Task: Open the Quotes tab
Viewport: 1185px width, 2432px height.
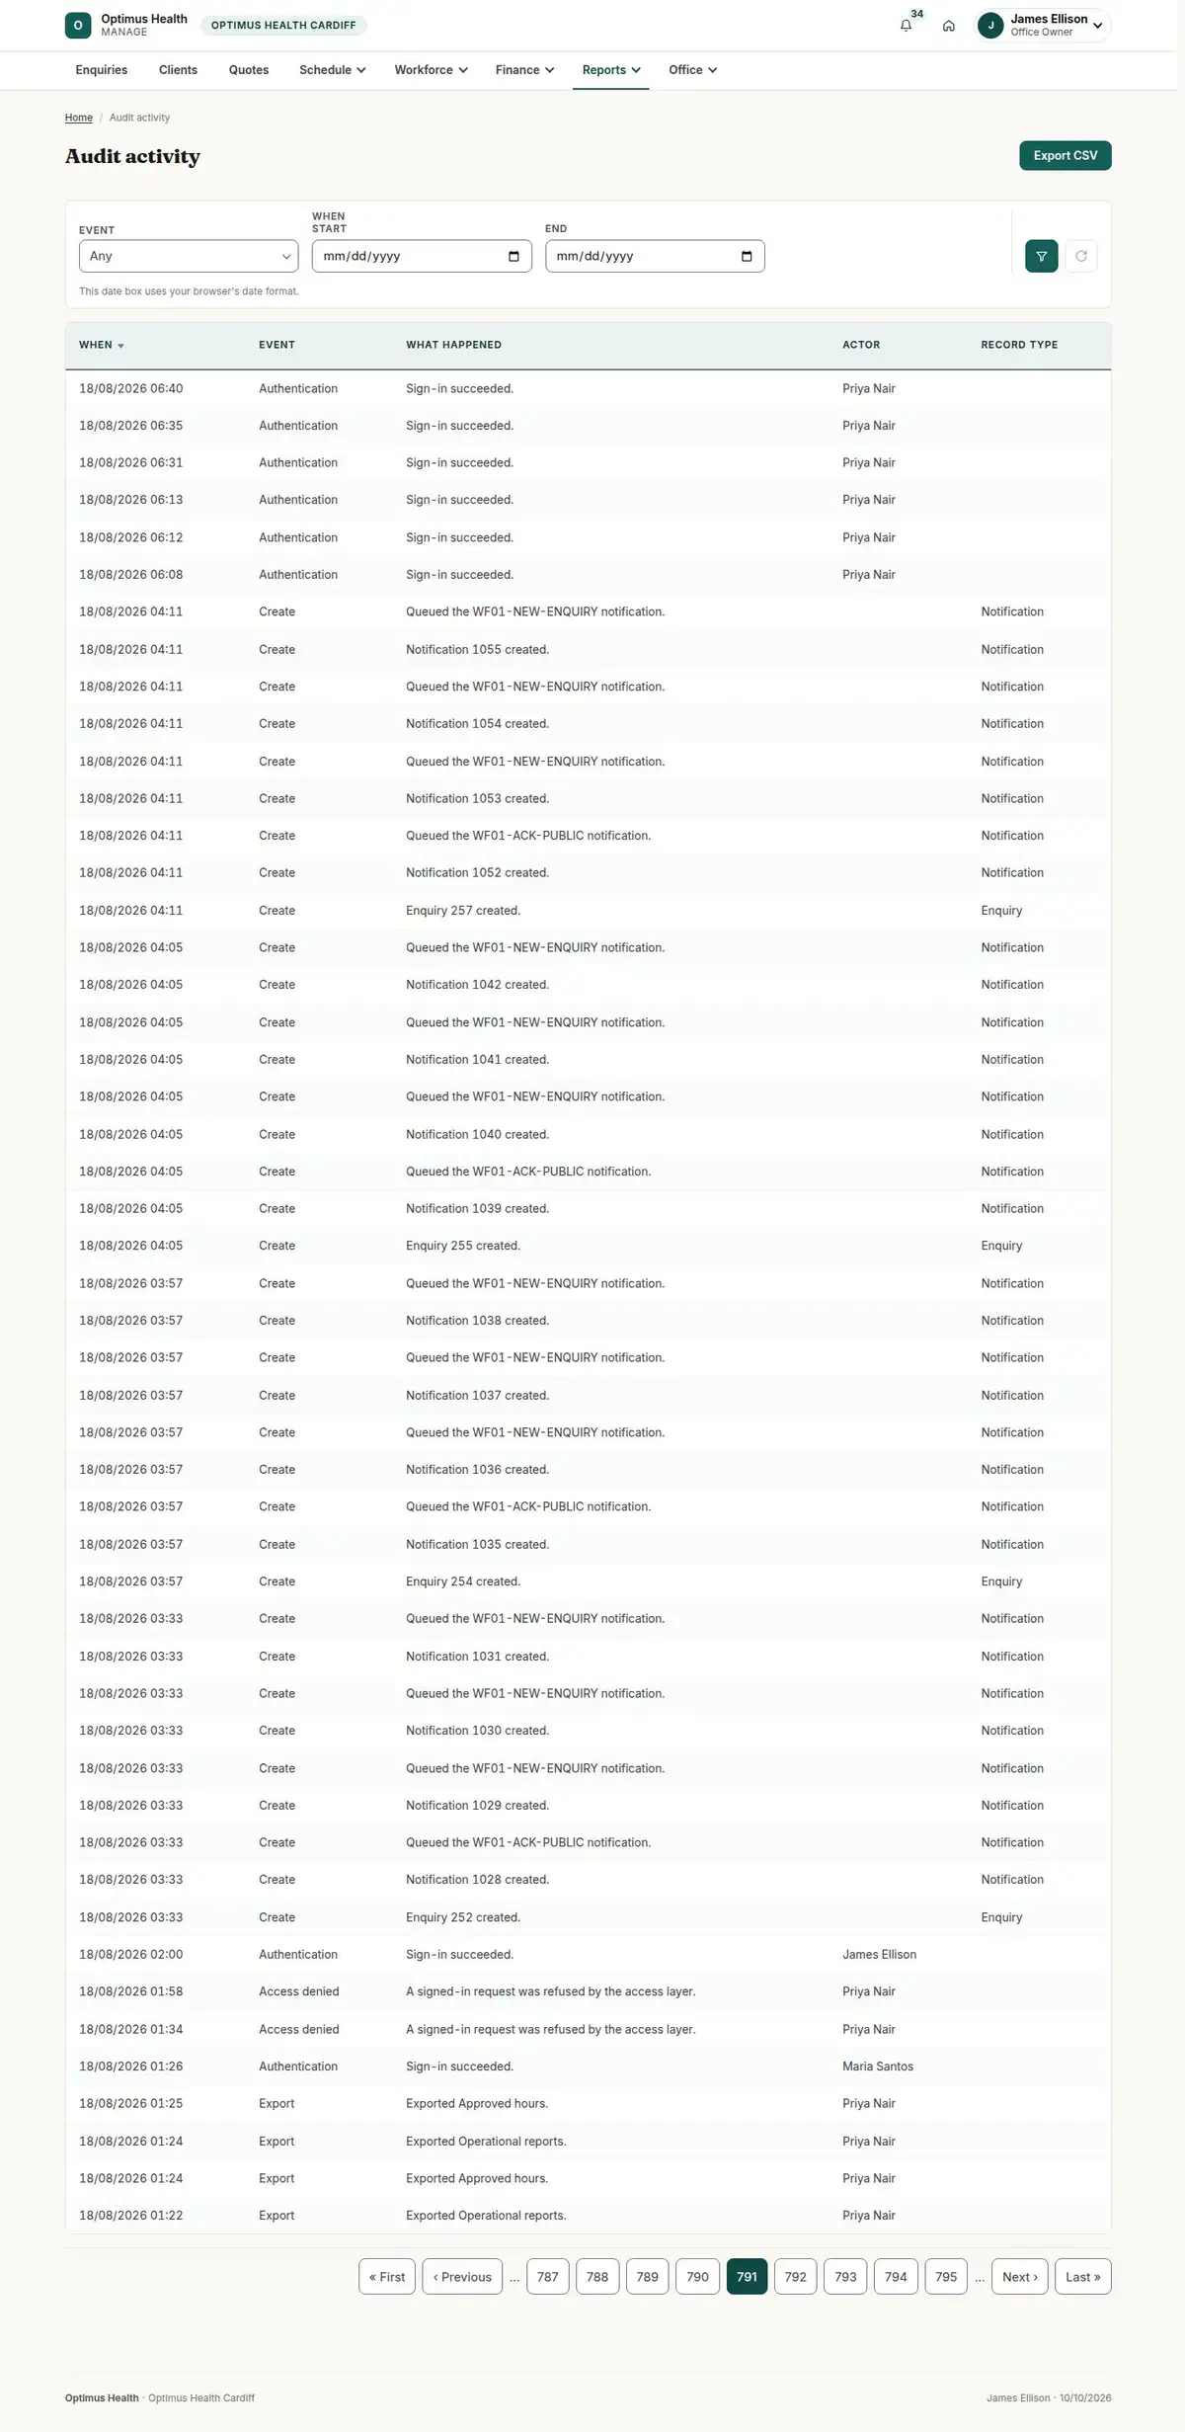Action: click(x=249, y=70)
